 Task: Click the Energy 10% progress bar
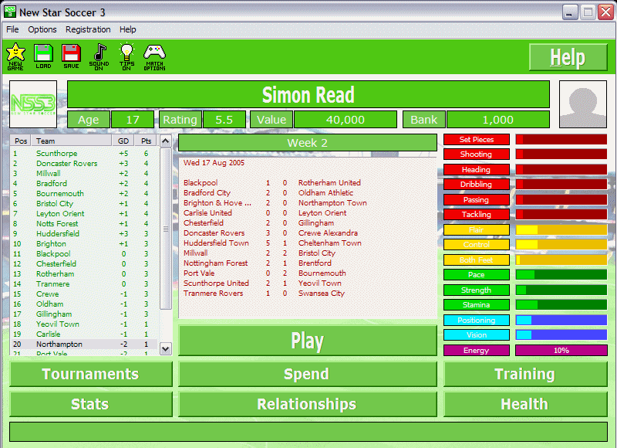point(561,350)
